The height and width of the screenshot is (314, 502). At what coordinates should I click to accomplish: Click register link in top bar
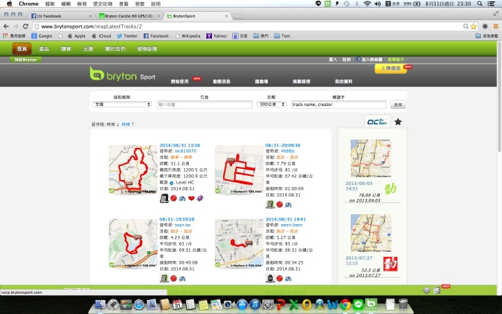tap(347, 59)
